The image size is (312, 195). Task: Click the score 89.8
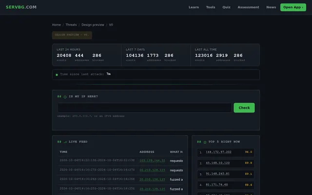click(249, 163)
